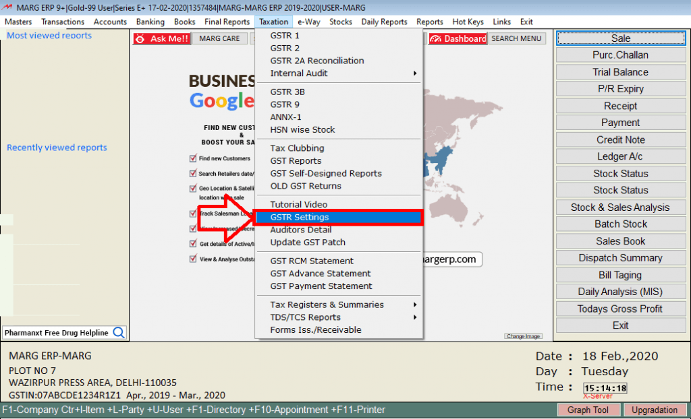This screenshot has width=691, height=419.
Task: Click Stock & Sales Analysis button
Action: click(x=621, y=207)
